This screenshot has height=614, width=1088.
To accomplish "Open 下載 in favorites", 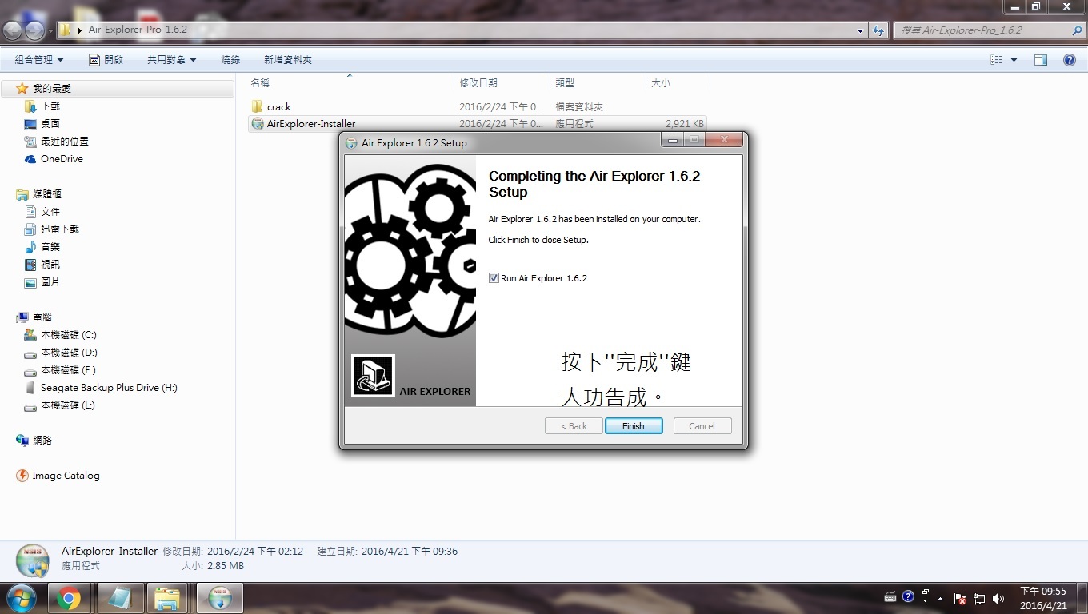I will (50, 106).
